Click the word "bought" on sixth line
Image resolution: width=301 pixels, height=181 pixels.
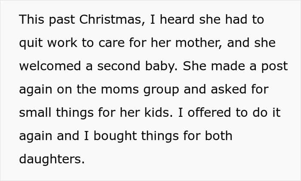point(115,136)
